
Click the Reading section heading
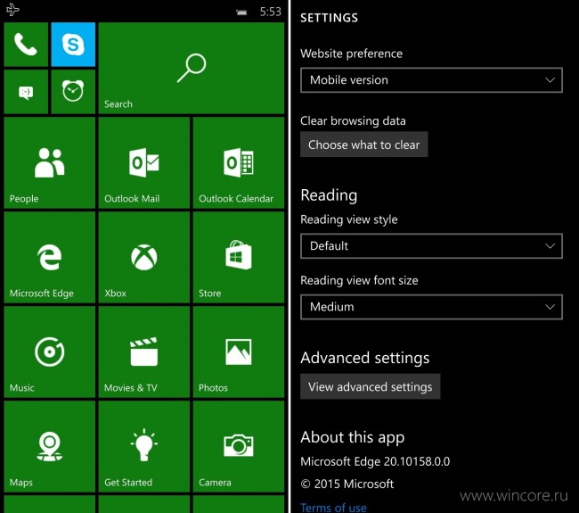(x=329, y=195)
